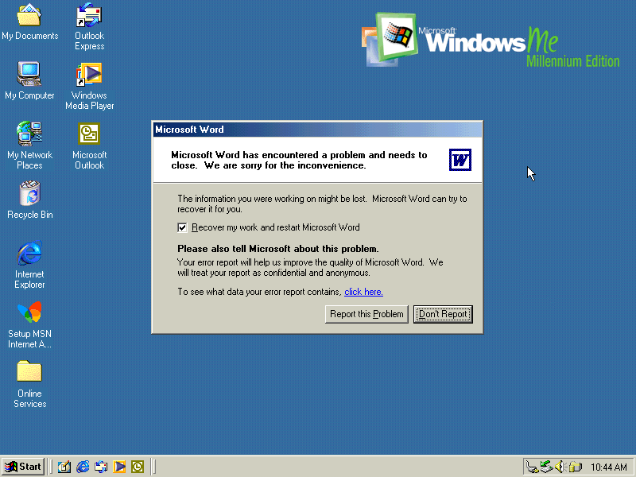Click the Microsoft Word dialog title bar
The width and height of the screenshot is (636, 477).
(x=317, y=130)
